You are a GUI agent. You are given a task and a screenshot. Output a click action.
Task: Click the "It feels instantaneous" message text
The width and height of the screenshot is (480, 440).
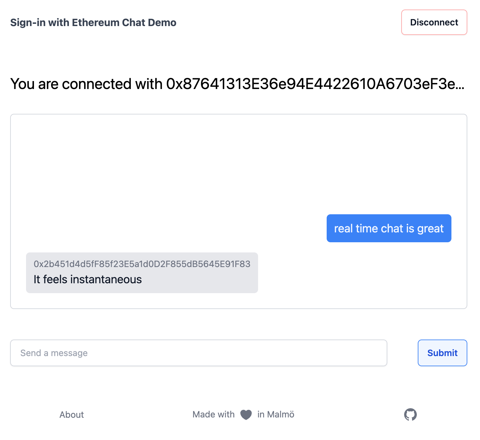(88, 279)
